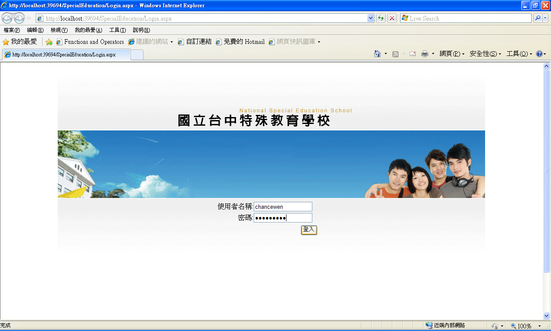Screen dimensions: 551x331
Task: Click the Live Search magnifier button
Action: 538,18
